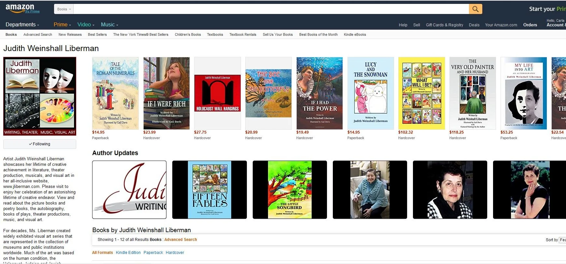Open the Video dropdown menu
This screenshot has height=264, width=566.
point(86,25)
